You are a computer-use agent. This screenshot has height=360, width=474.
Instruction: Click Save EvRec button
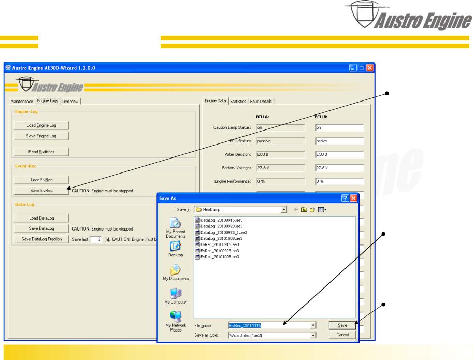click(x=41, y=190)
